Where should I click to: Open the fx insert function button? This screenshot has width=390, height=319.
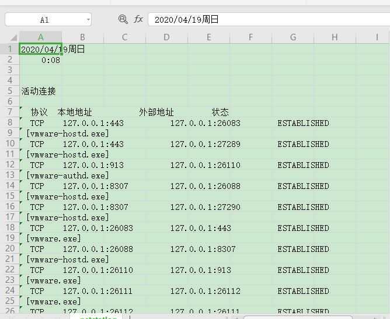138,19
